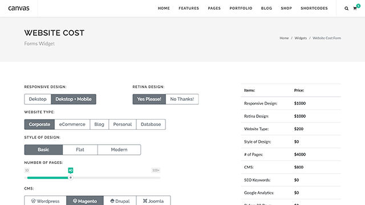Open the search icon in header

(346, 9)
